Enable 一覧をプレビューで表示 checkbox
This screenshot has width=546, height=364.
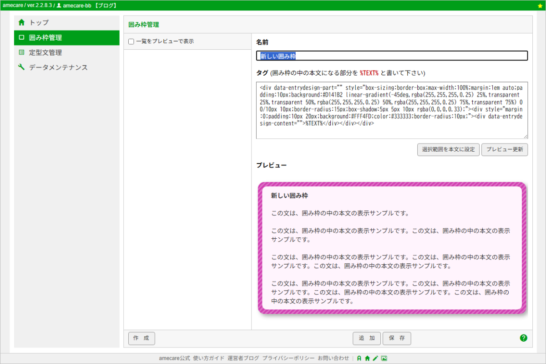tap(131, 41)
